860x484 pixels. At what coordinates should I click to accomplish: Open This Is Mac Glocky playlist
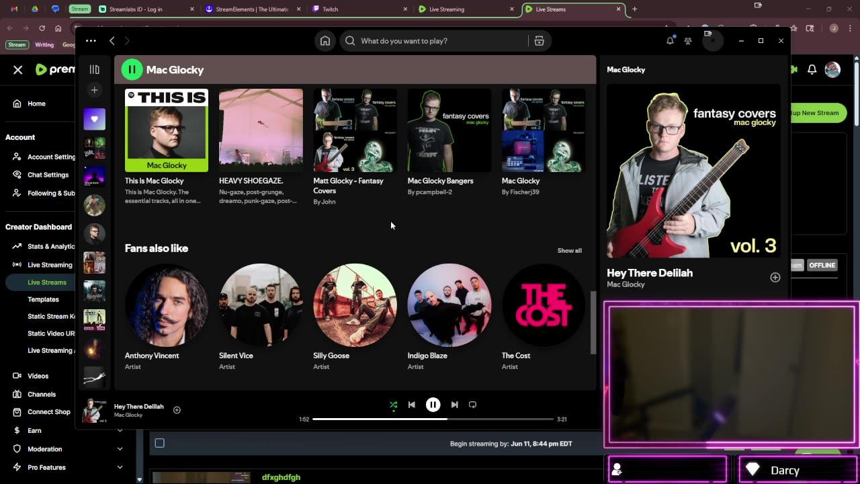[167, 147]
